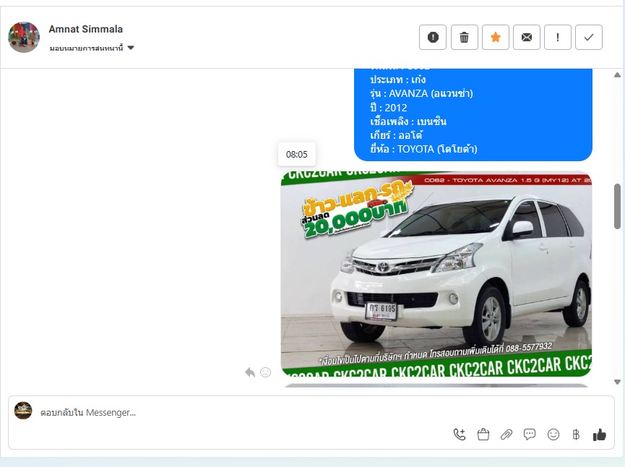Select the contact name Amnat Simmala
This screenshot has height=467, width=625.
click(x=86, y=29)
